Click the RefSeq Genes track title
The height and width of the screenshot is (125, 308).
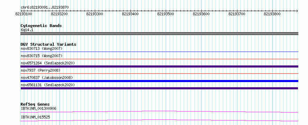[x=35, y=104]
